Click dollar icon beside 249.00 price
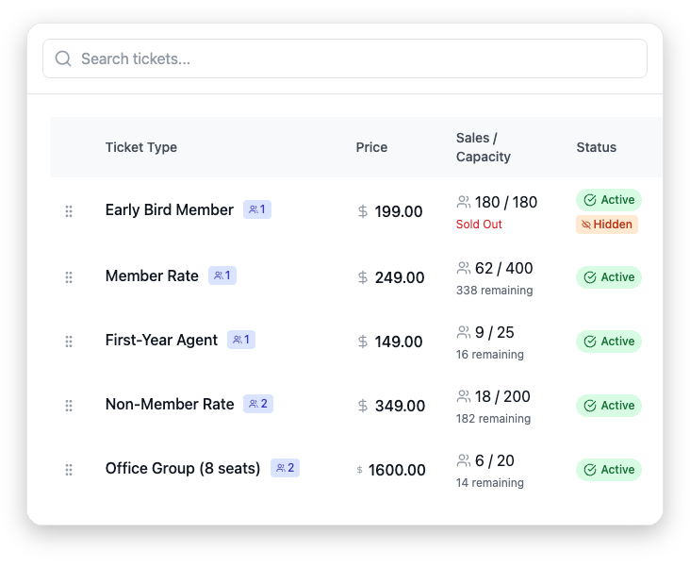This screenshot has height=567, width=690. 363,277
